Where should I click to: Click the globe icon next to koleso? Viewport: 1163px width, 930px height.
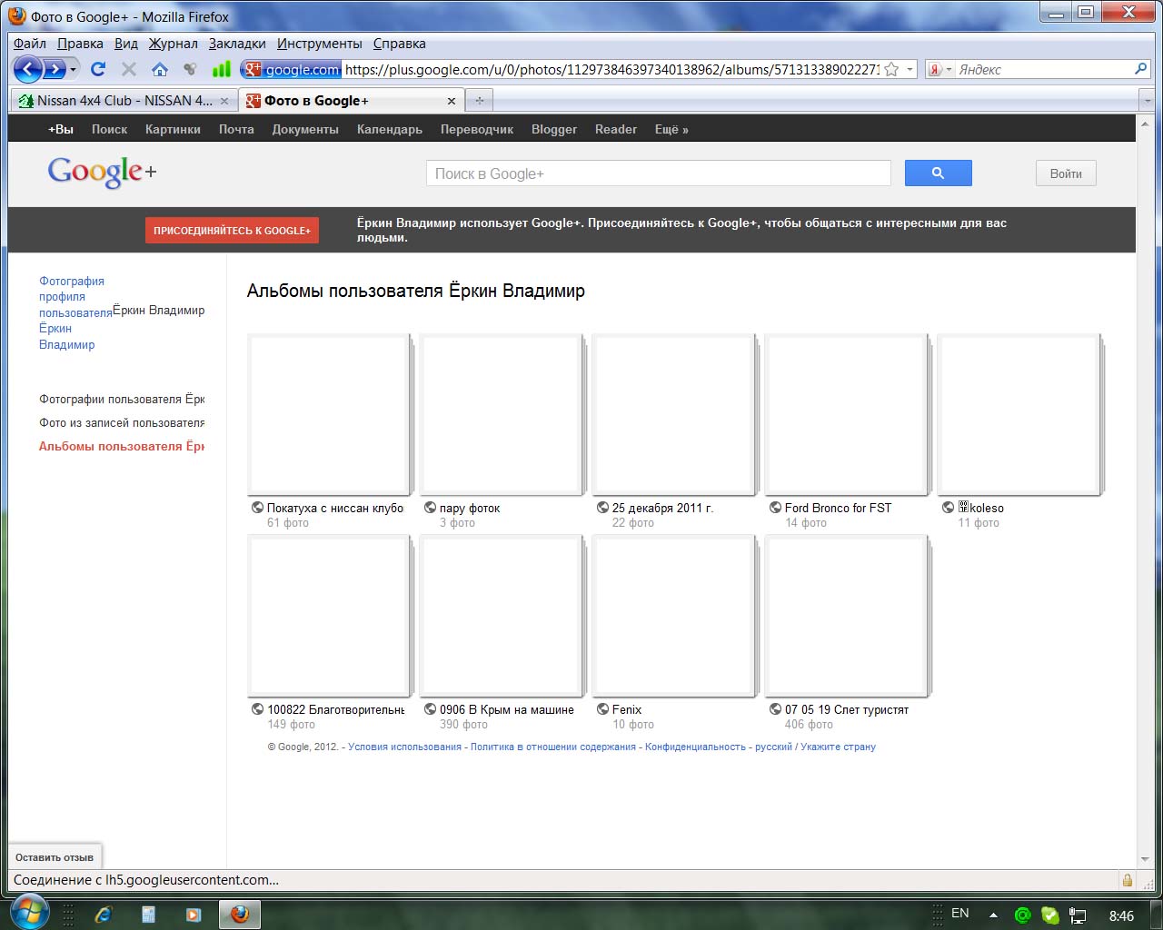pos(948,508)
